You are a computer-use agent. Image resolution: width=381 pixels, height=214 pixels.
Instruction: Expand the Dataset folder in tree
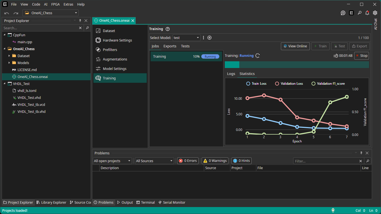(x=9, y=56)
